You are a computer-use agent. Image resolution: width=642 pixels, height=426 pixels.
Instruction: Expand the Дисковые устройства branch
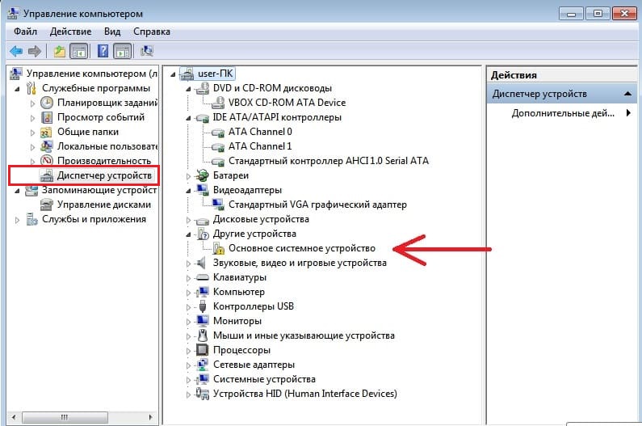click(x=188, y=220)
